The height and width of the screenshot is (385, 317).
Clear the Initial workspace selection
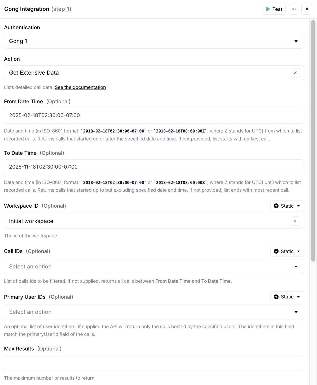click(295, 221)
